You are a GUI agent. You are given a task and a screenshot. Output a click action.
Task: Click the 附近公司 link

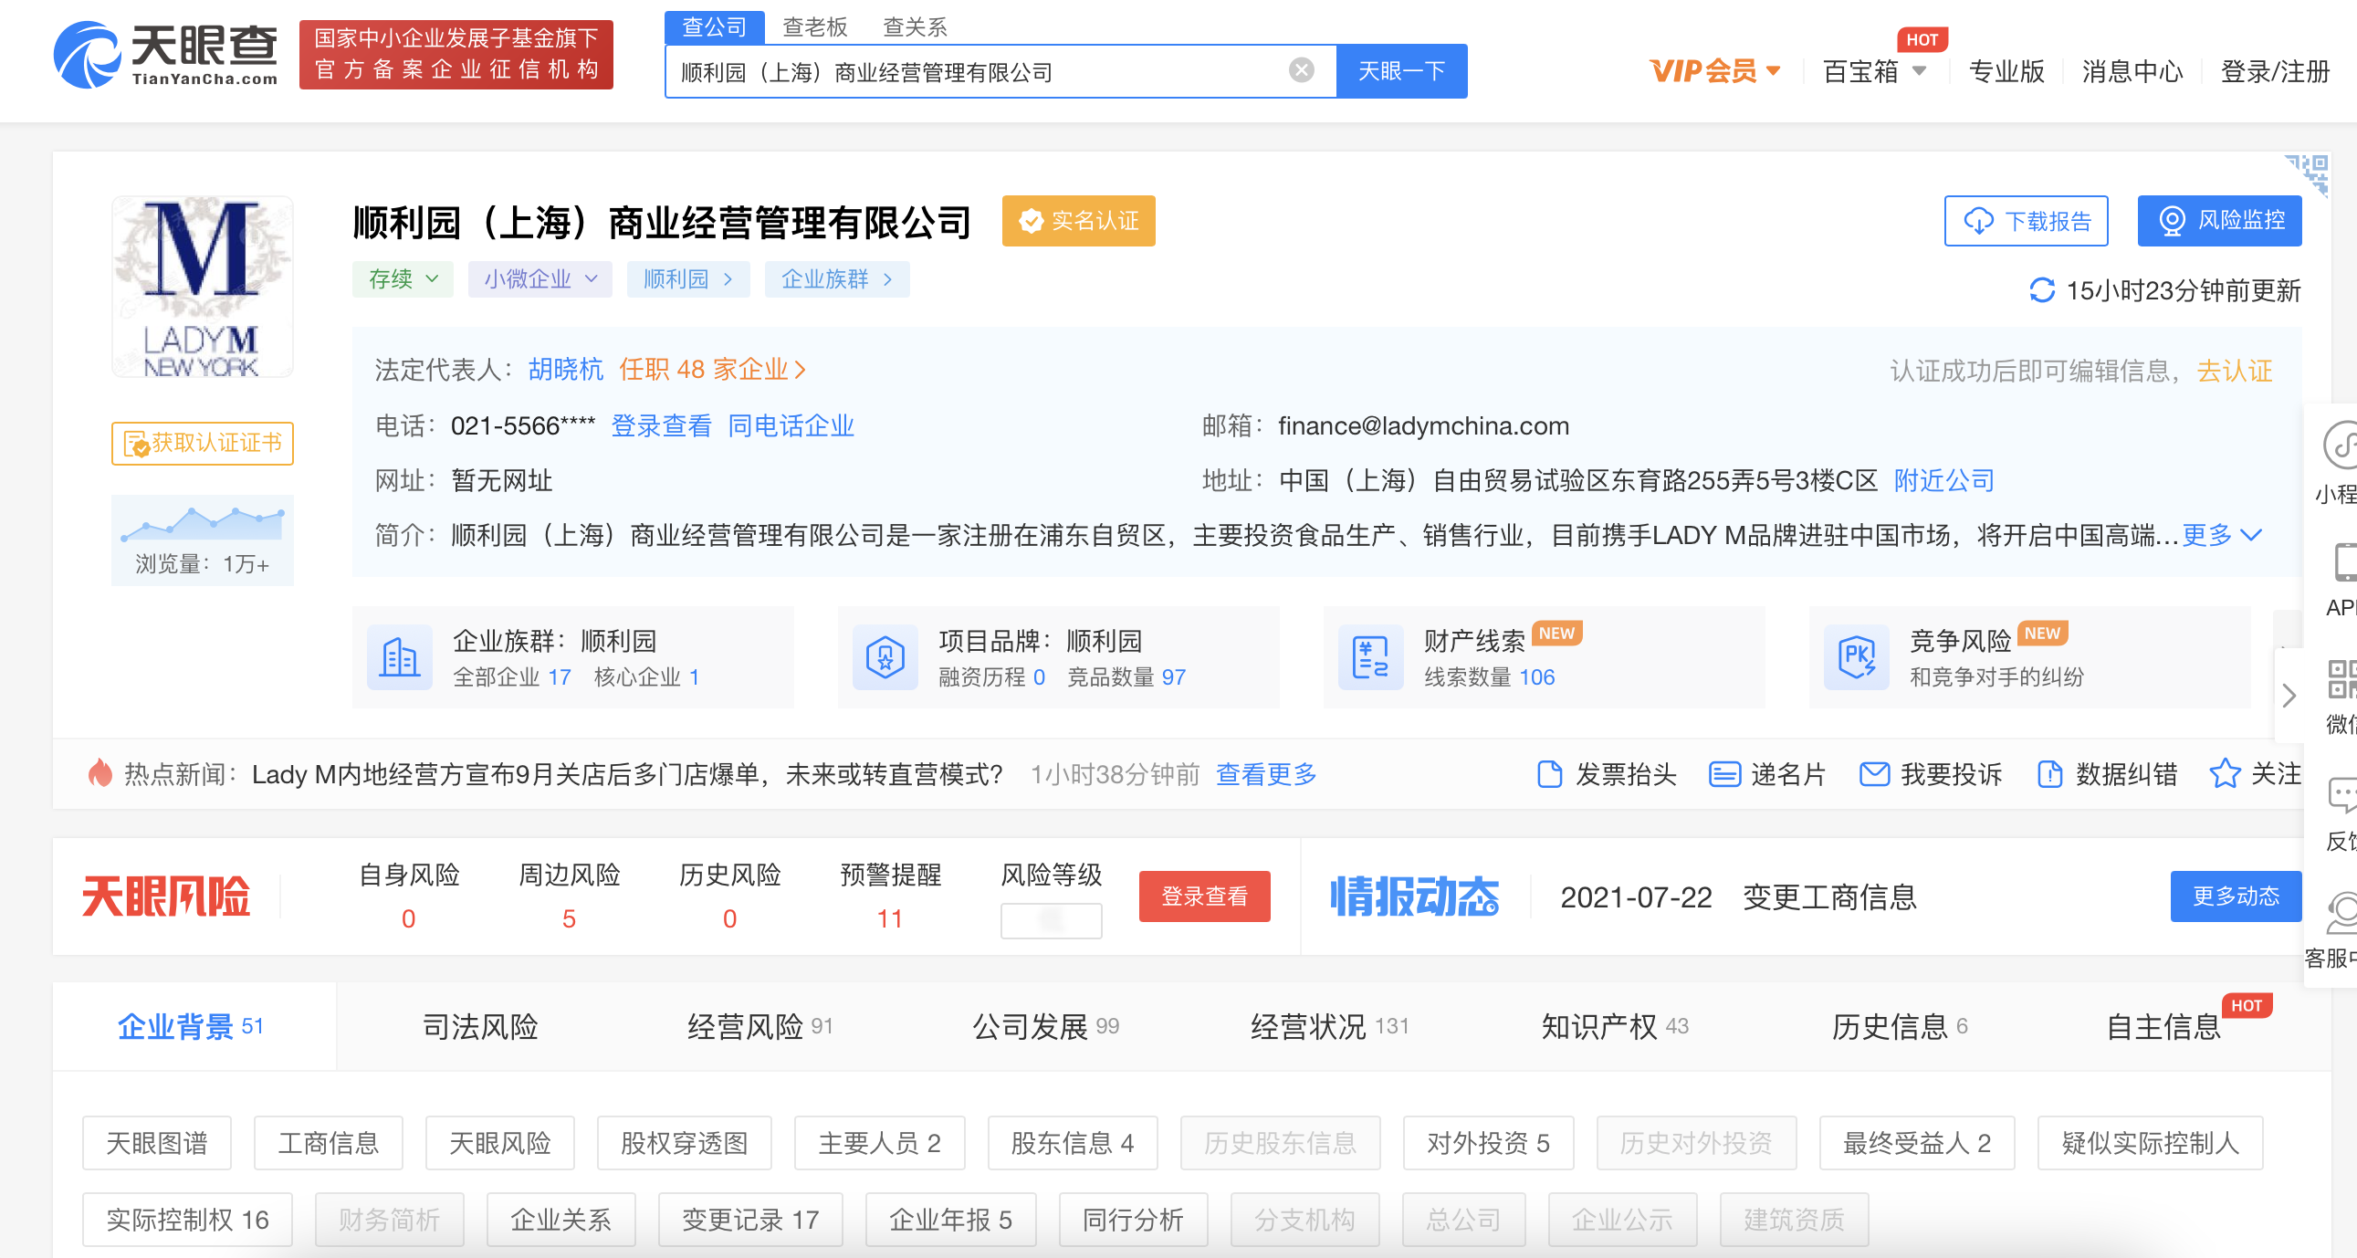pyautogui.click(x=1943, y=480)
